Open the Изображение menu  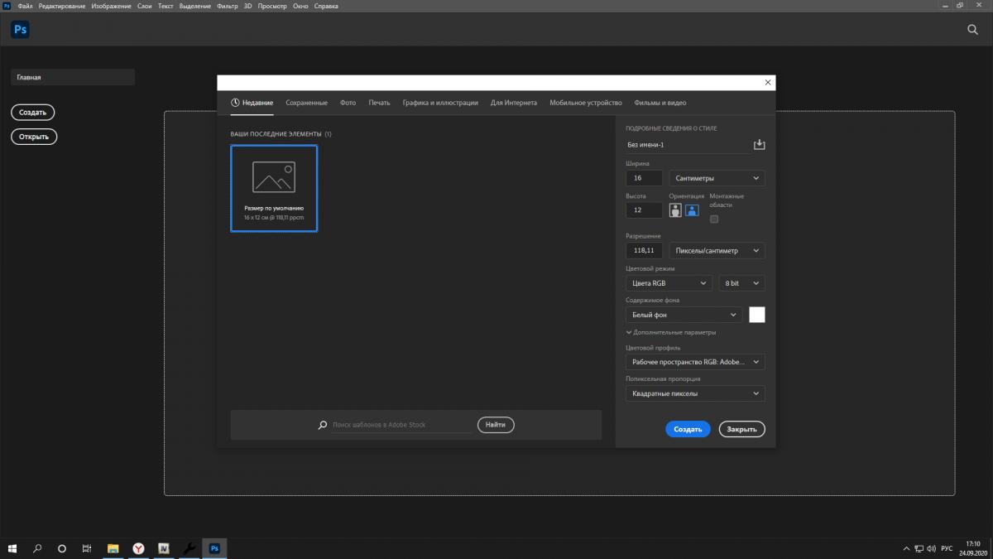(x=112, y=6)
